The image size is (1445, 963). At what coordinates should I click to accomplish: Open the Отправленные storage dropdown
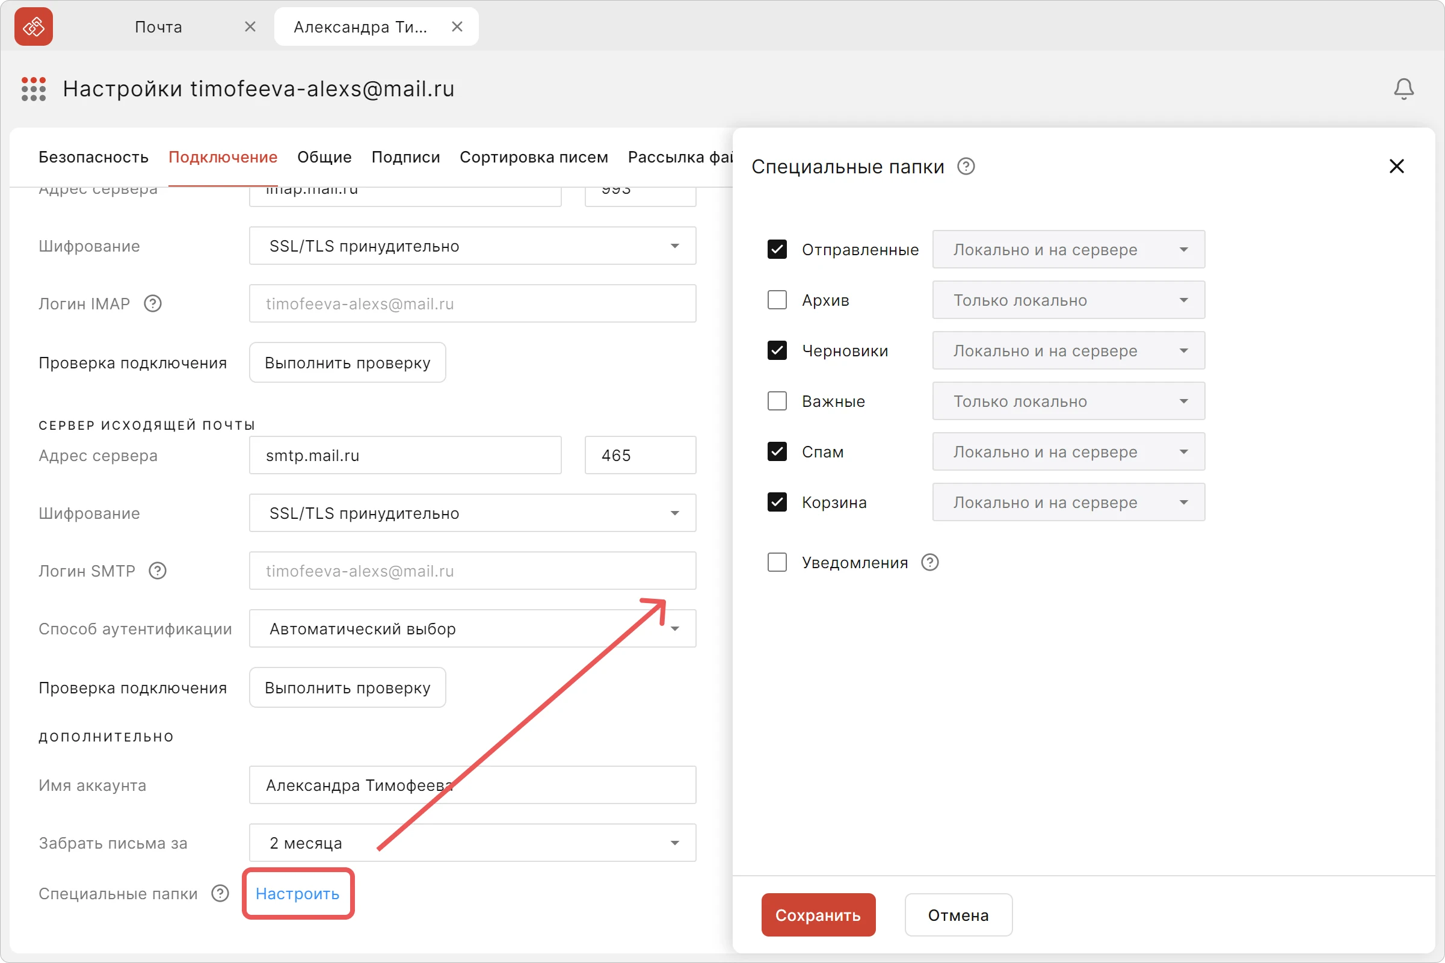(1068, 249)
